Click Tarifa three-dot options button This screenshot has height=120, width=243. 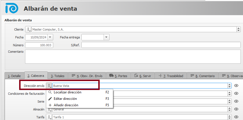tap(49, 117)
